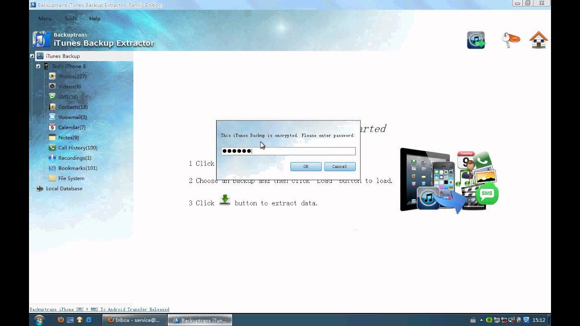Open the iTunes backup import toolbar icon

[x=476, y=40]
